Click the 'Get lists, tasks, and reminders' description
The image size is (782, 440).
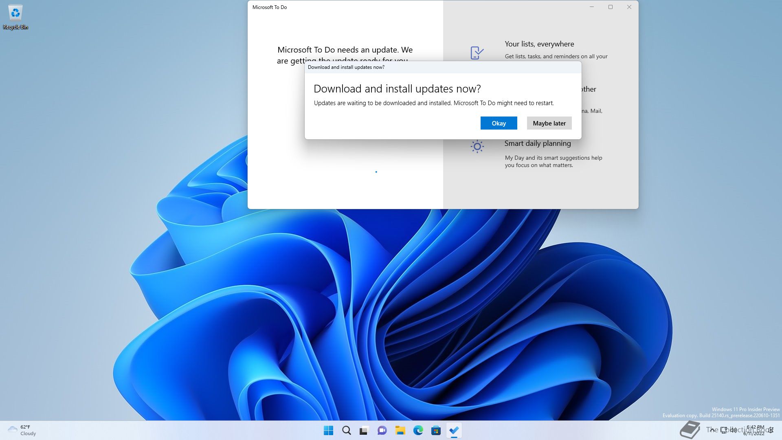[x=556, y=56]
